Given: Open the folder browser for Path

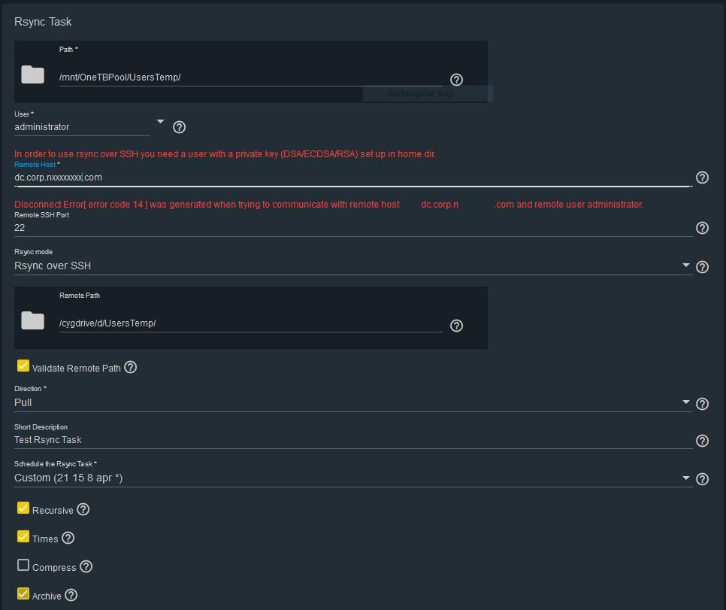Looking at the screenshot, I should (x=32, y=74).
